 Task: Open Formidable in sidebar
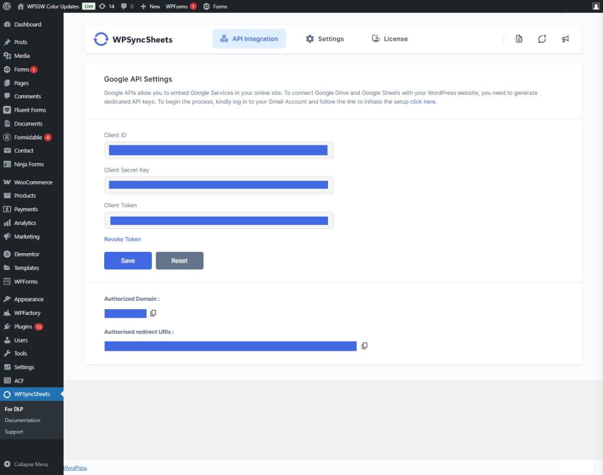[32, 137]
